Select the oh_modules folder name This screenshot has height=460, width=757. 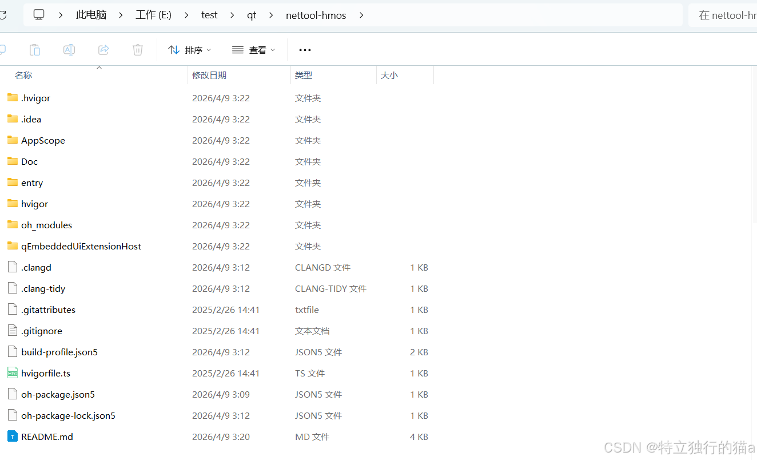point(46,225)
